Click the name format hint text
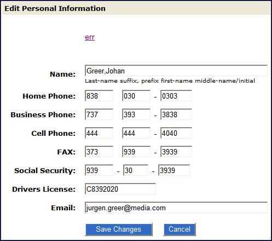This screenshot has width=272, height=241. point(170,81)
